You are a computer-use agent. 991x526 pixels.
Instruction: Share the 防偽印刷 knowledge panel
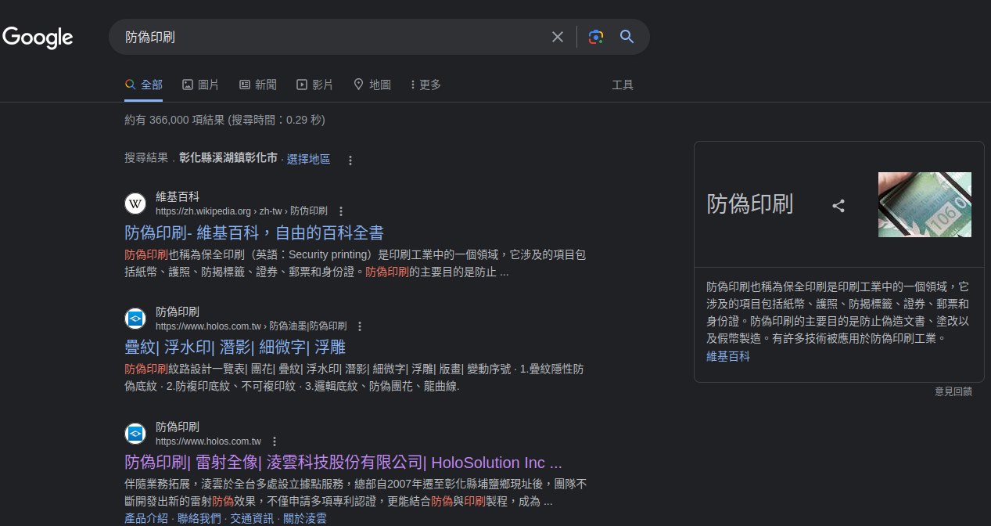(838, 206)
